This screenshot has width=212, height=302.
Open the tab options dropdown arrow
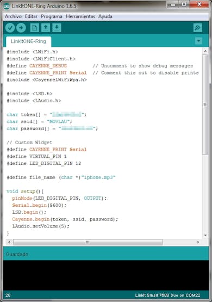click(x=198, y=41)
